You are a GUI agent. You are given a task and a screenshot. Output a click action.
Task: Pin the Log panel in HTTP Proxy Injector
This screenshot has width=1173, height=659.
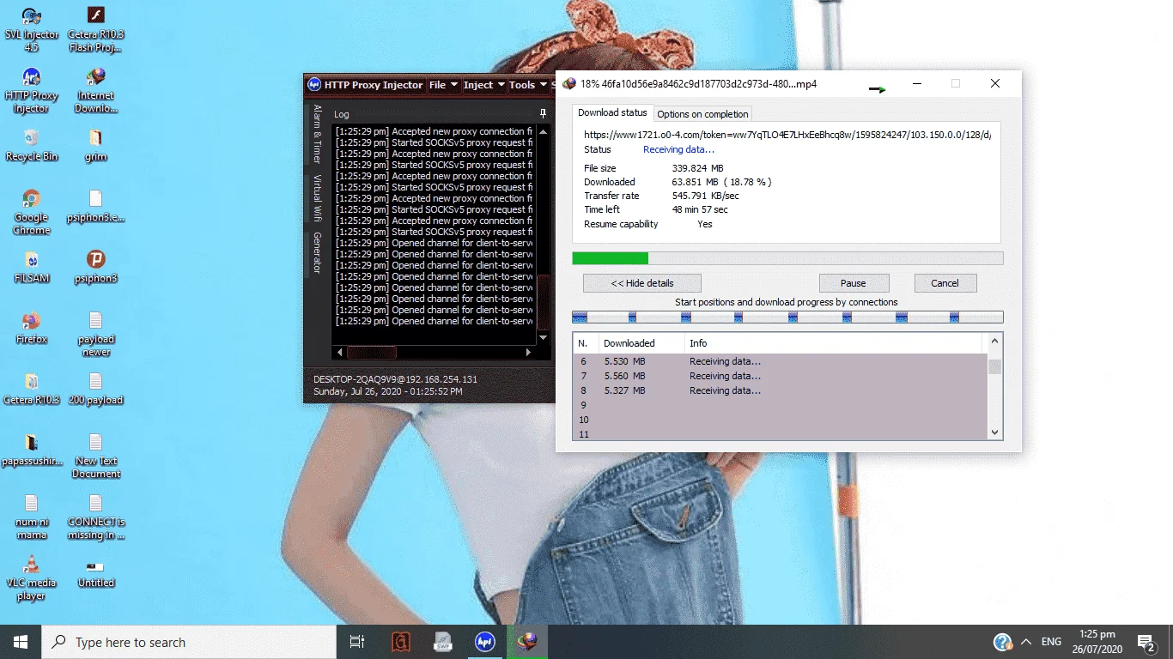[x=543, y=113]
